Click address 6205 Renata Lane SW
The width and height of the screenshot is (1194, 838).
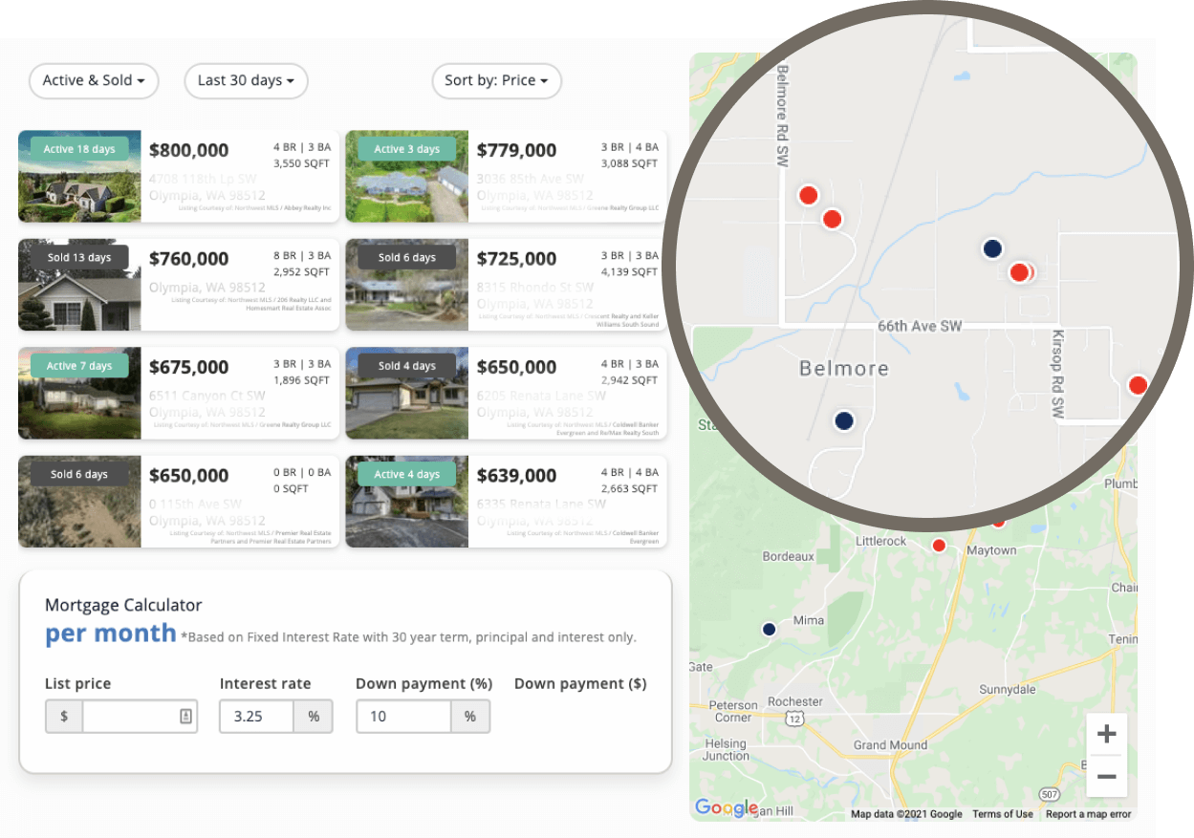[541, 396]
